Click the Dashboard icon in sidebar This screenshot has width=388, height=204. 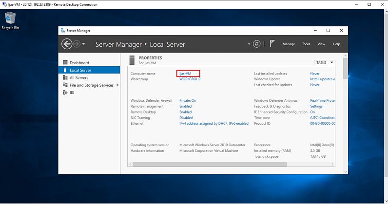point(65,62)
